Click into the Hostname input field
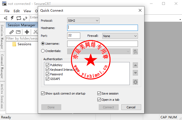The width and height of the screenshot is (182, 120). (103, 28)
